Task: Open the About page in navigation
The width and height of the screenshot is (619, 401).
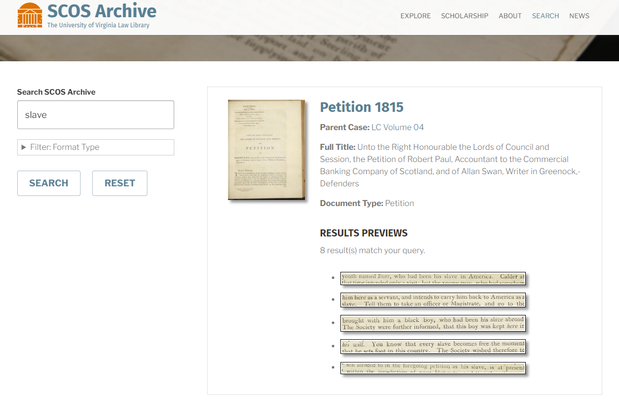Action: (x=510, y=16)
